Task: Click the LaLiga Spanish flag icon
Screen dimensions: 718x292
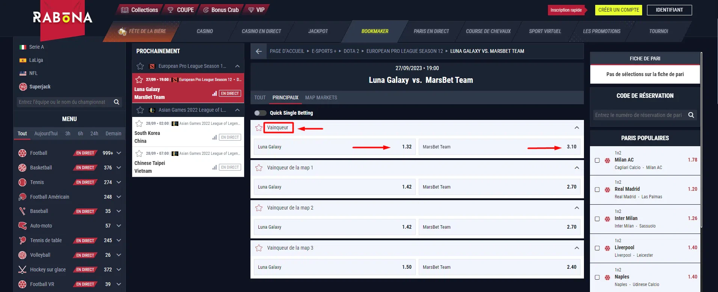Action: pyautogui.click(x=23, y=60)
